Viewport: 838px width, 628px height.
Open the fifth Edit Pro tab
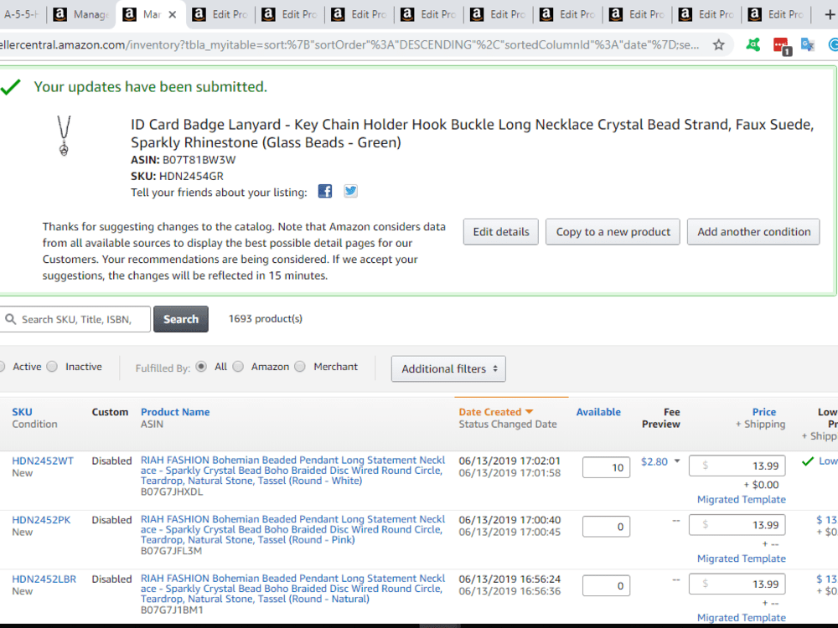[499, 14]
